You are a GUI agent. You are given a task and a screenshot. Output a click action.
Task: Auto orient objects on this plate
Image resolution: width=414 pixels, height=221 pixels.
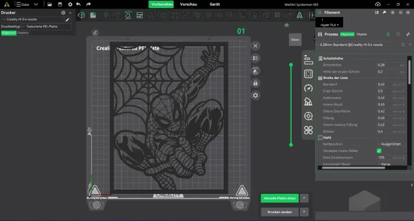pos(255,71)
